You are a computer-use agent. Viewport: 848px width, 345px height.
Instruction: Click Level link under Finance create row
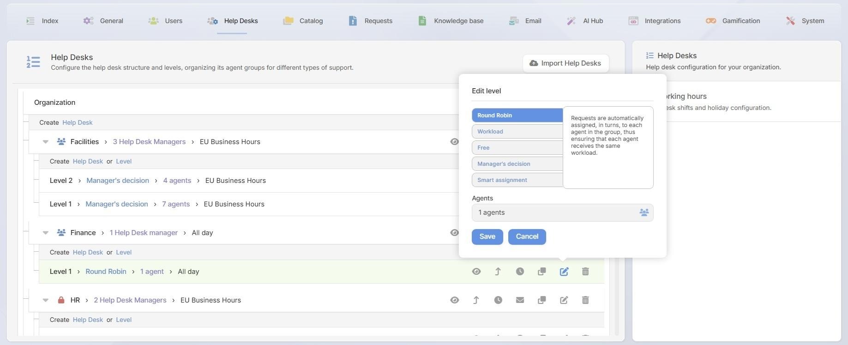coord(124,252)
